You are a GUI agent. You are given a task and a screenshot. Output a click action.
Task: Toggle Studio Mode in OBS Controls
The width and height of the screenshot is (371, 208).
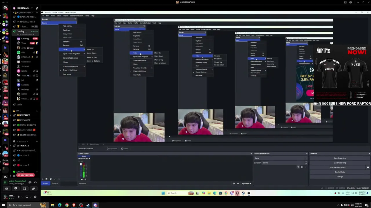click(x=340, y=172)
